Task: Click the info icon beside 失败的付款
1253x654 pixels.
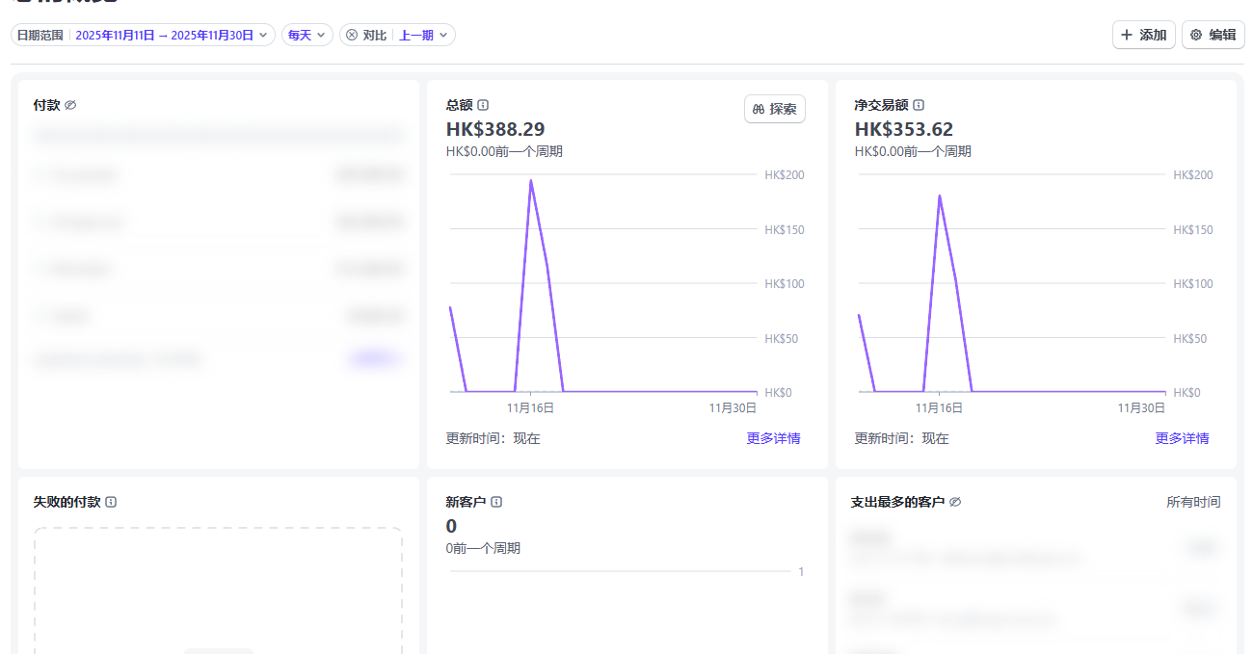Action: tap(111, 502)
